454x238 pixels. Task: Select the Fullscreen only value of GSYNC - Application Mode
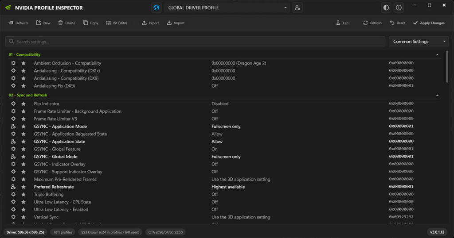pos(226,126)
